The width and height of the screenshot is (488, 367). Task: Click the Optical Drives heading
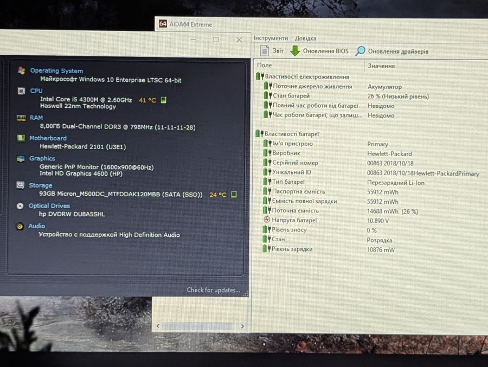[x=49, y=206]
